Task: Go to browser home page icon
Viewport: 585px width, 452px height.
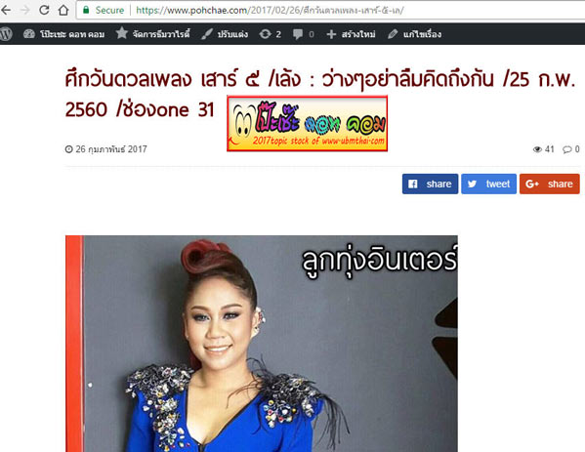Action: pos(63,10)
